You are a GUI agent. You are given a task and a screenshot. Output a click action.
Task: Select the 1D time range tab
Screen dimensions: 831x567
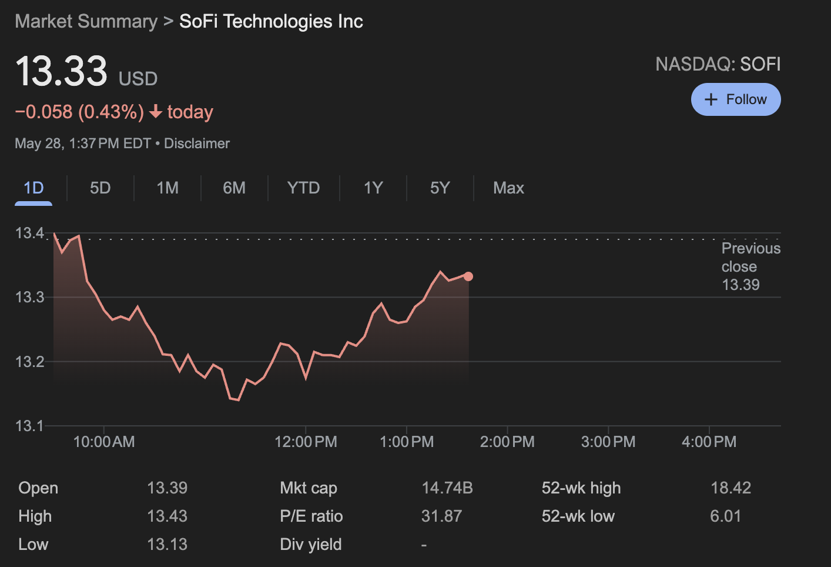coord(33,188)
